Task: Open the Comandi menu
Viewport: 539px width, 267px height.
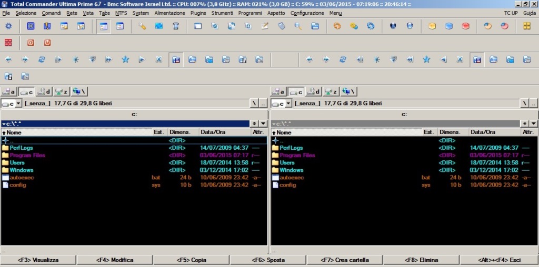Action: pyautogui.click(x=52, y=13)
